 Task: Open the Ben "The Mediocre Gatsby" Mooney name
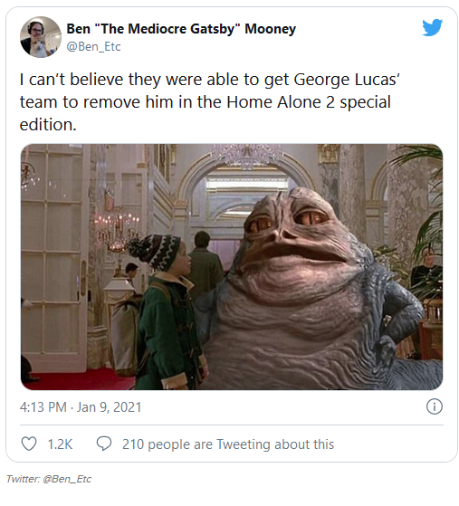[x=181, y=29]
